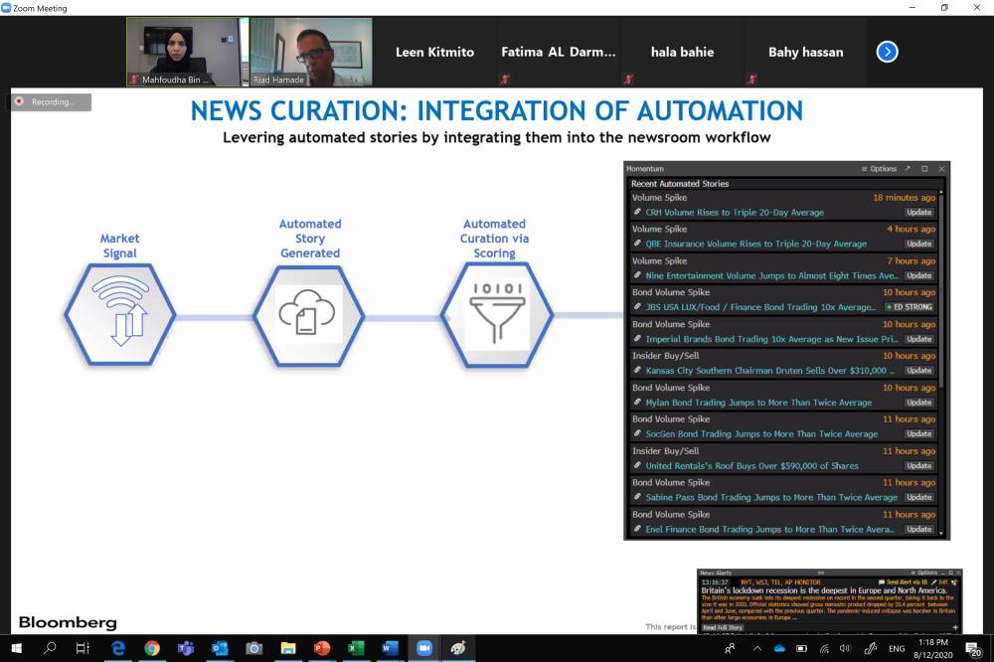Viewport: 994px width, 662px height.
Task: Open Excel from the taskbar
Action: click(356, 648)
